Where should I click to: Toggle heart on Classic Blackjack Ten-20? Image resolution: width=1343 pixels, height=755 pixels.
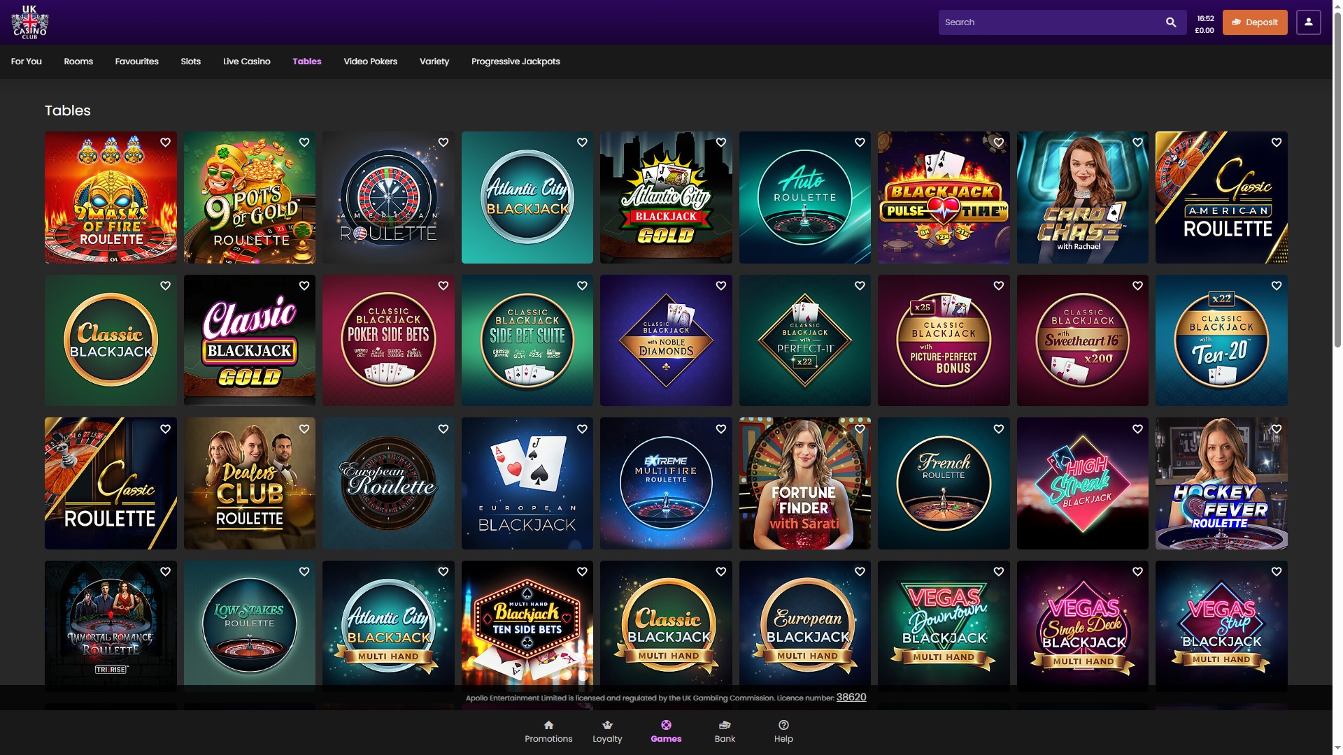(1277, 286)
